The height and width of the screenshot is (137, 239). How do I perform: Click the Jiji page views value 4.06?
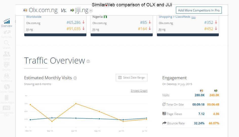pyautogui.click(x=216, y=114)
